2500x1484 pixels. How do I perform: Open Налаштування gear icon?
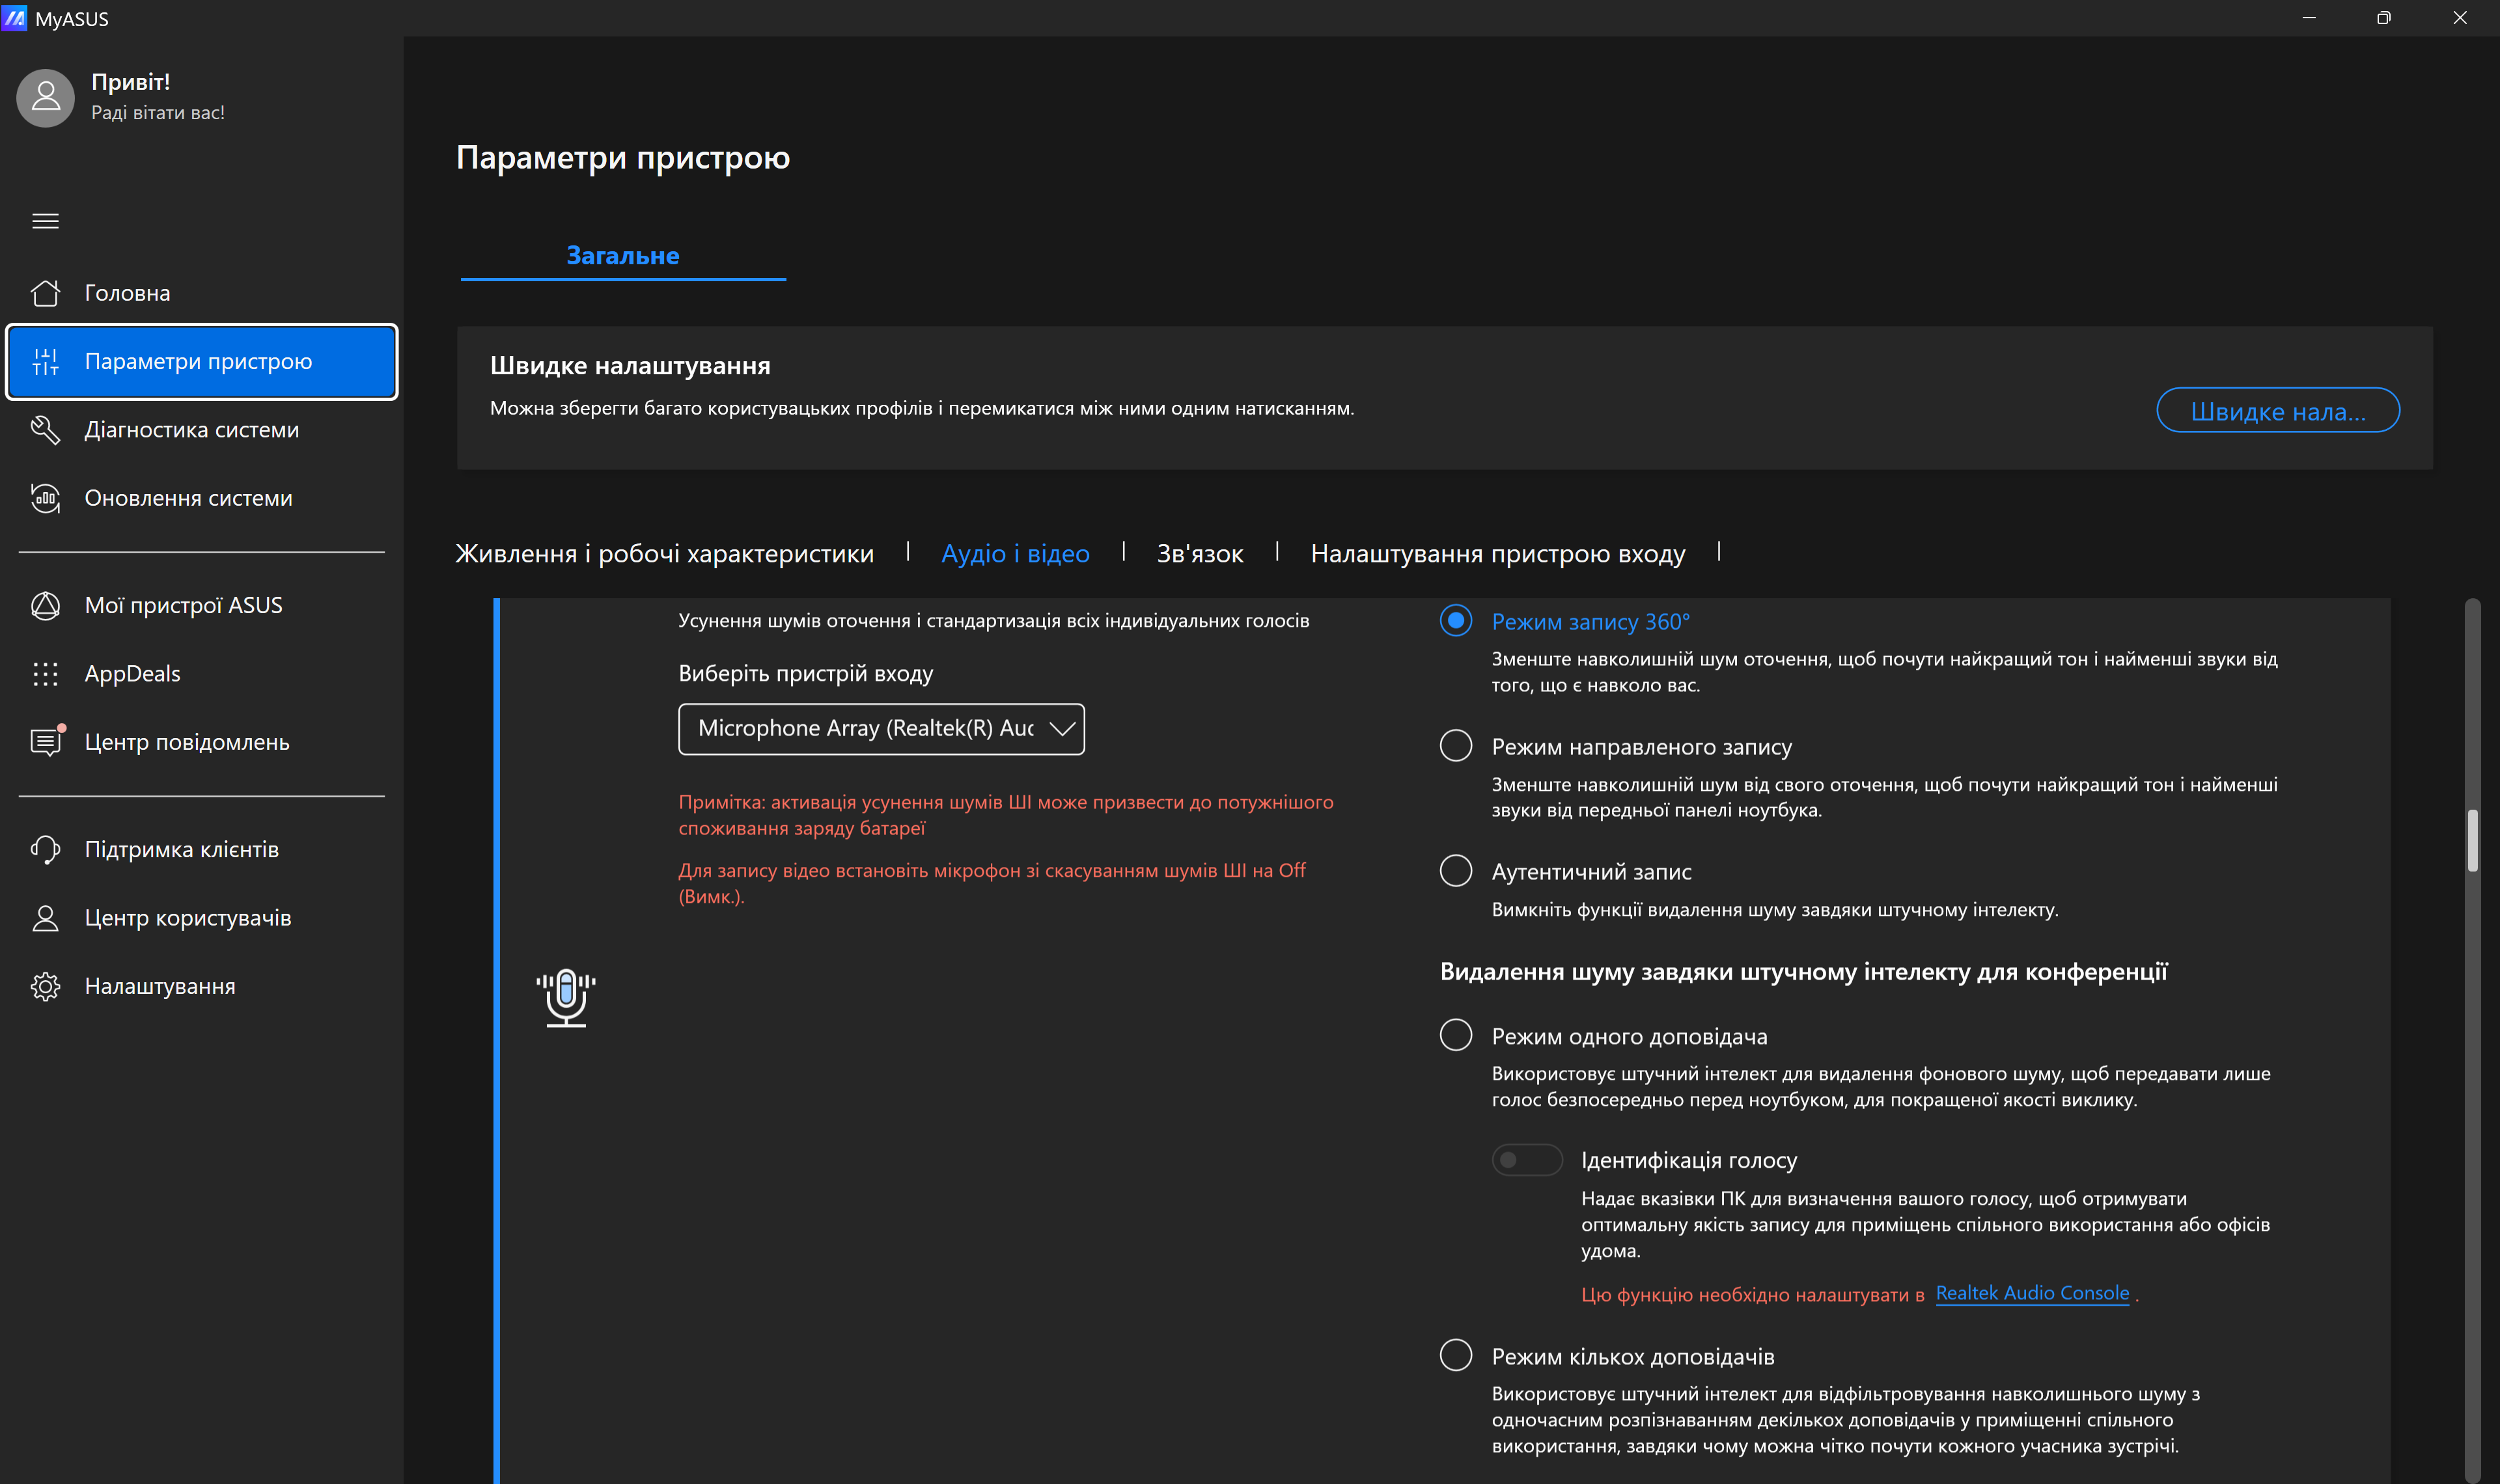45,986
